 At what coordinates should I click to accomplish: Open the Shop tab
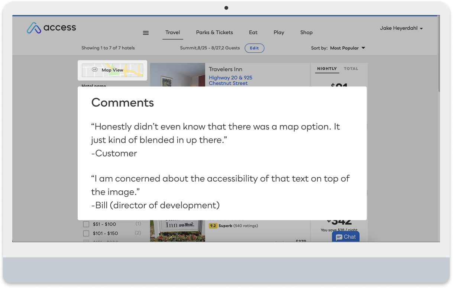point(306,32)
